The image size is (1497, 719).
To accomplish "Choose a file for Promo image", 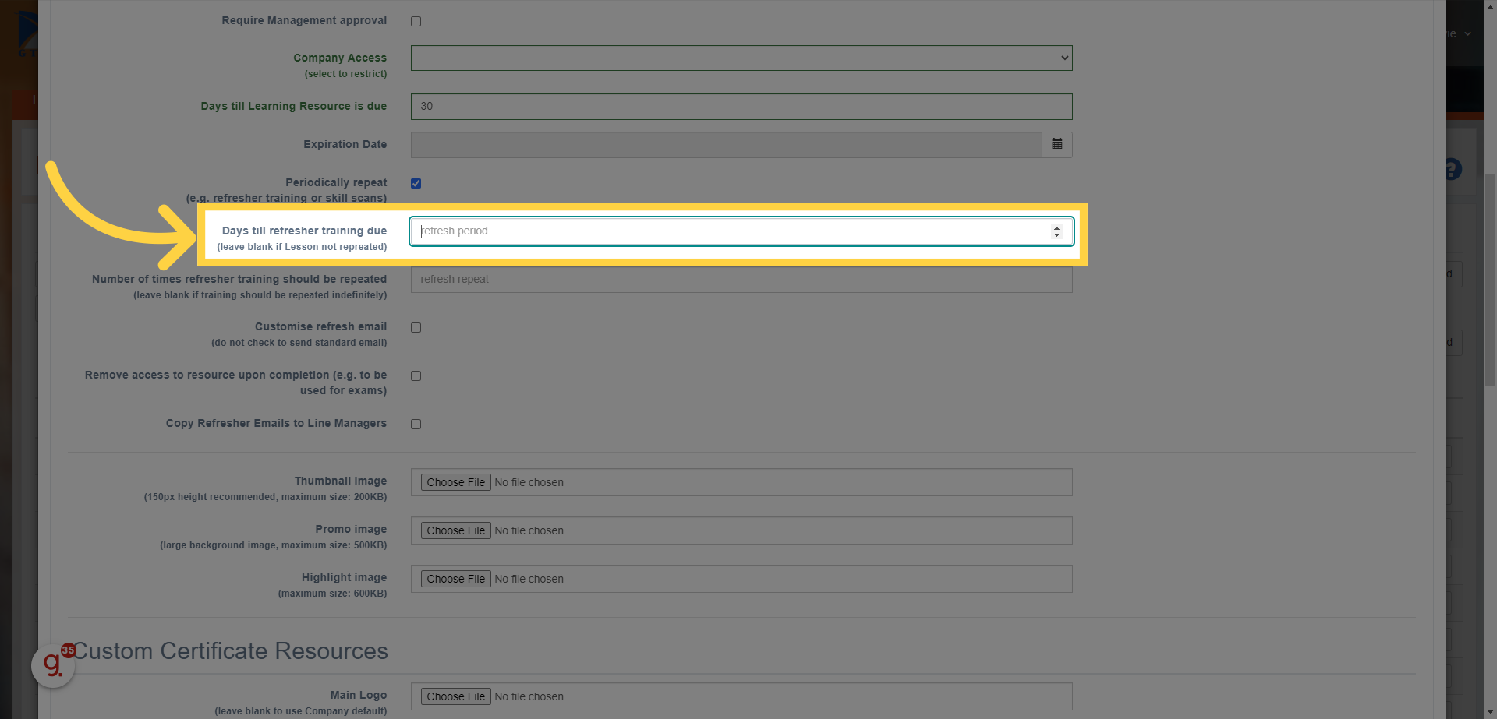I will 456,530.
